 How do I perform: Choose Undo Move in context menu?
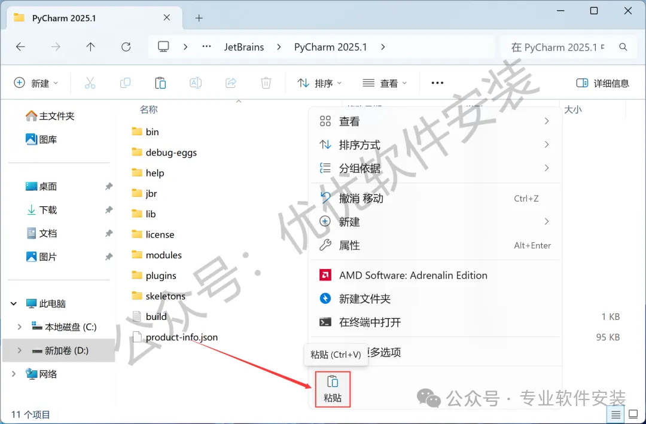pyautogui.click(x=435, y=198)
